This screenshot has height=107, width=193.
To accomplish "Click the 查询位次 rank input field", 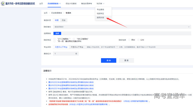I will [66, 54].
